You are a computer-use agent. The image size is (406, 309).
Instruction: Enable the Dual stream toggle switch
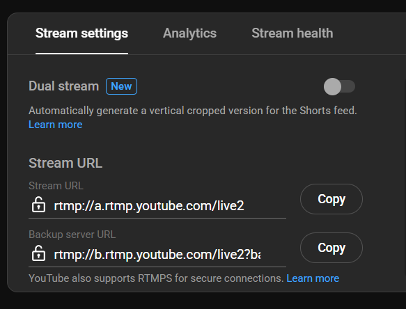339,86
